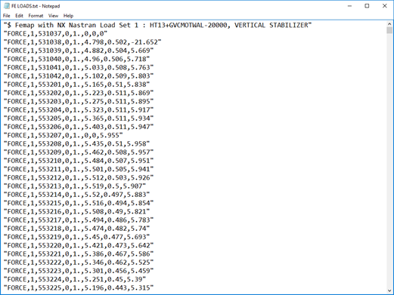Image resolution: width=394 pixels, height=295 pixels.
Task: Open the Edit menu
Action: [x=19, y=16]
